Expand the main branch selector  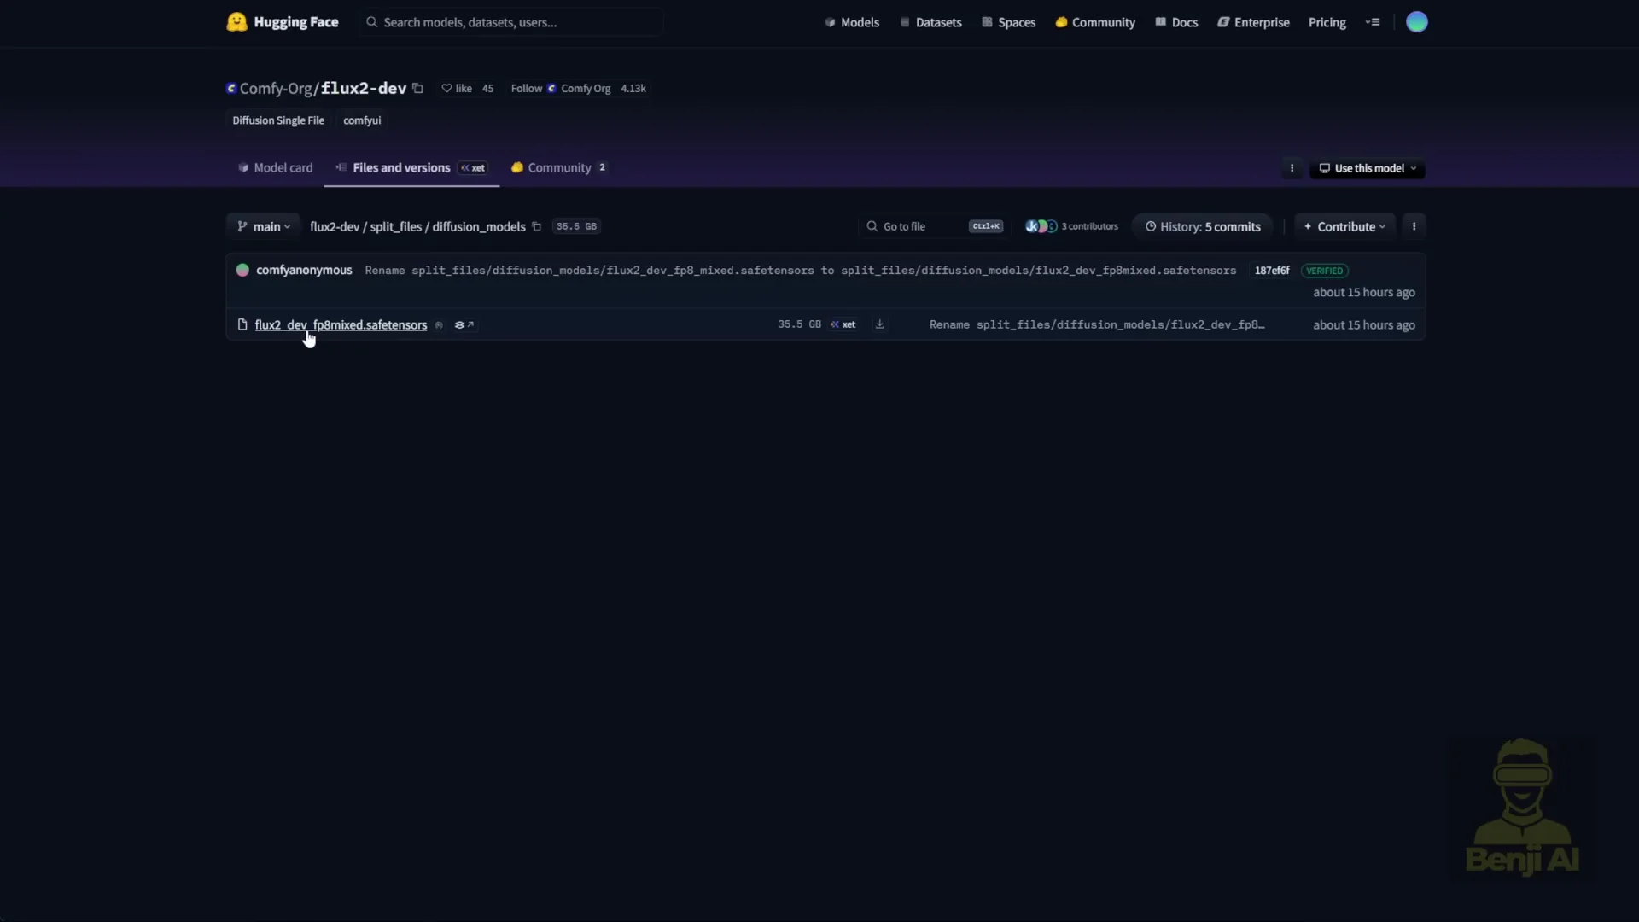pos(263,226)
